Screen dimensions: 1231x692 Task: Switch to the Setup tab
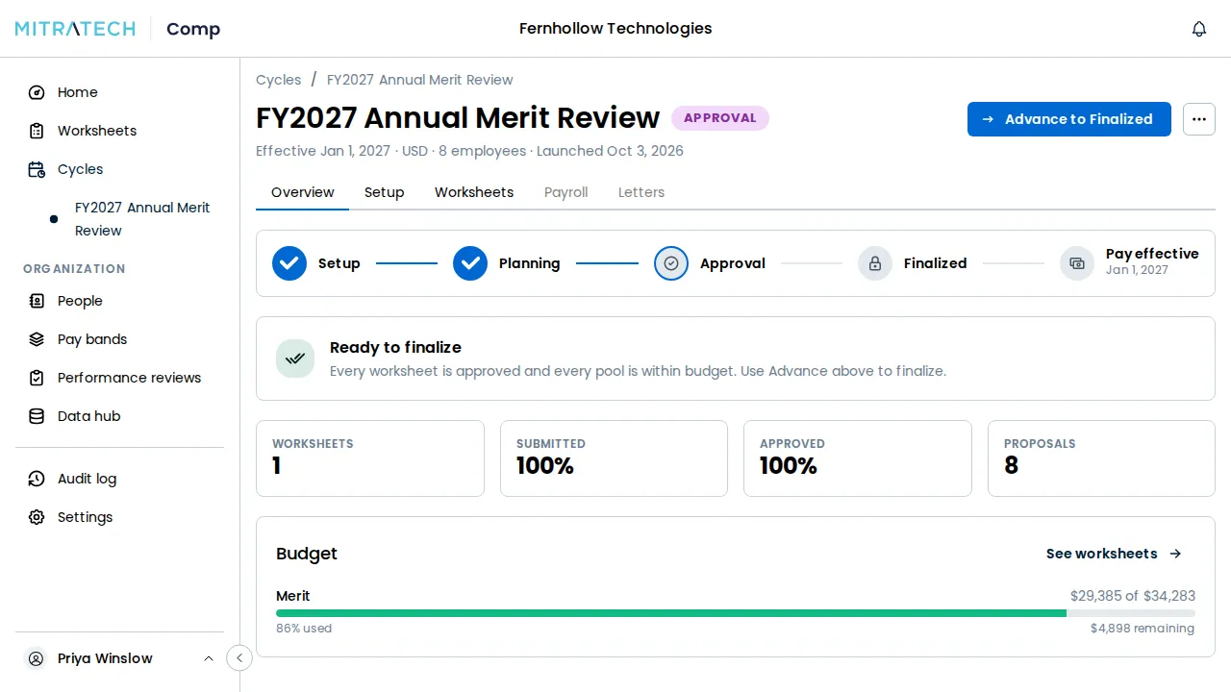(384, 192)
